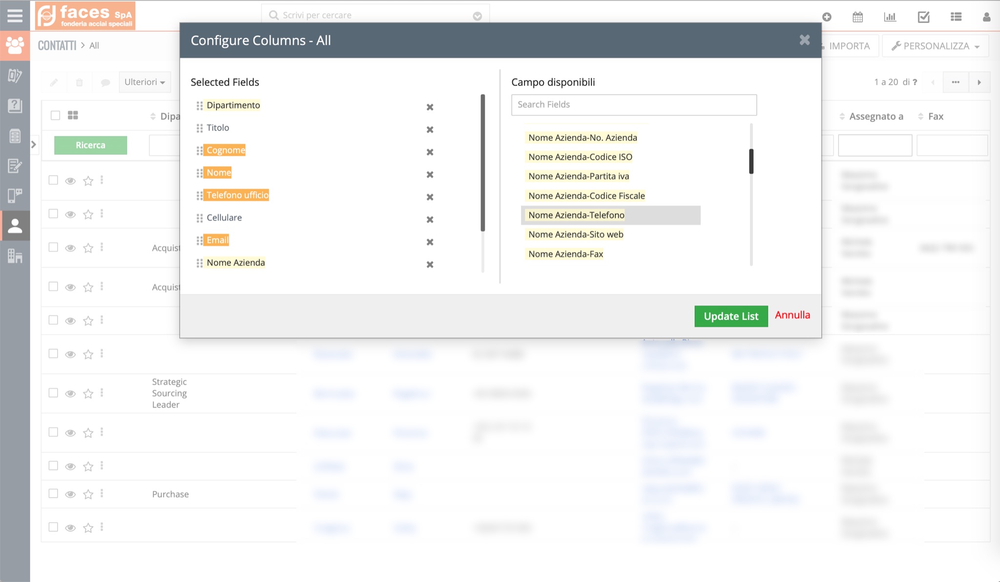Remove Cognome from selected fields
Image resolution: width=1000 pixels, height=582 pixels.
[430, 152]
